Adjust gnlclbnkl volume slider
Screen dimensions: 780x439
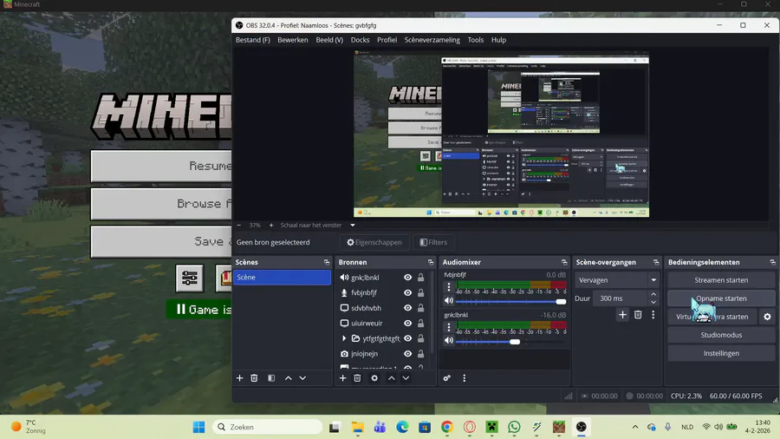point(510,342)
